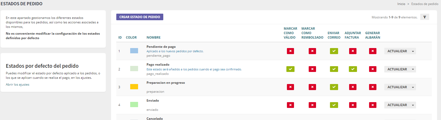The height and width of the screenshot is (120, 441).
Task: Click send email check for Enviado row
Action: click(334, 105)
